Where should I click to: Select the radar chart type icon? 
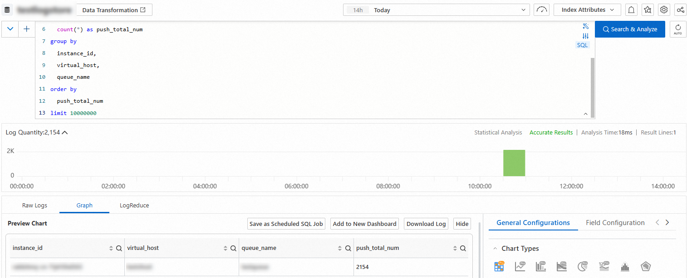(x=646, y=266)
